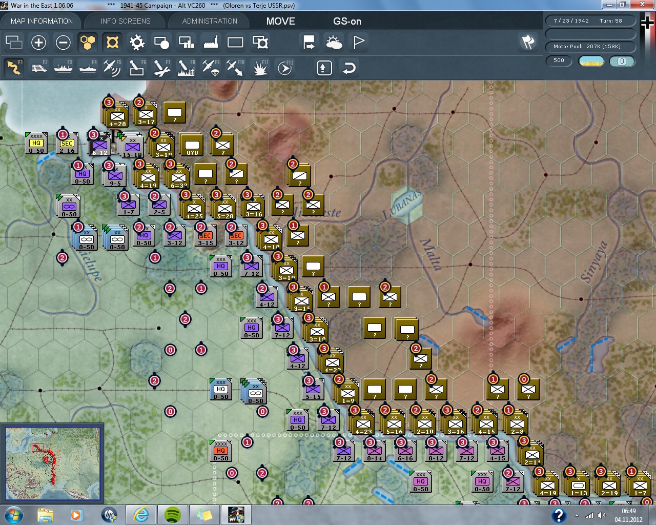This screenshot has height=525, width=656.
Task: Click the two white flags icon
Action: [x=528, y=43]
